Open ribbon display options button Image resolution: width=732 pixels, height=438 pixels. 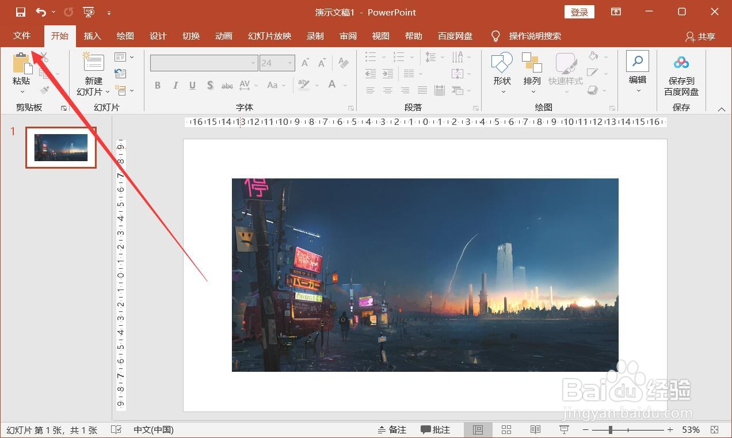pyautogui.click(x=616, y=12)
